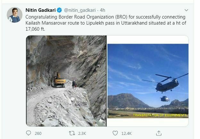
Task: Click the yellow Transportation of Equipements caption
Action: (x=161, y=115)
